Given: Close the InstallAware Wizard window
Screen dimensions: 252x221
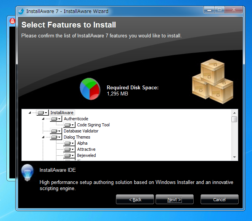Looking at the screenshot, I should pyautogui.click(x=234, y=10).
